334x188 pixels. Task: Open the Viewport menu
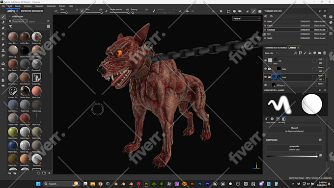click(x=39, y=6)
